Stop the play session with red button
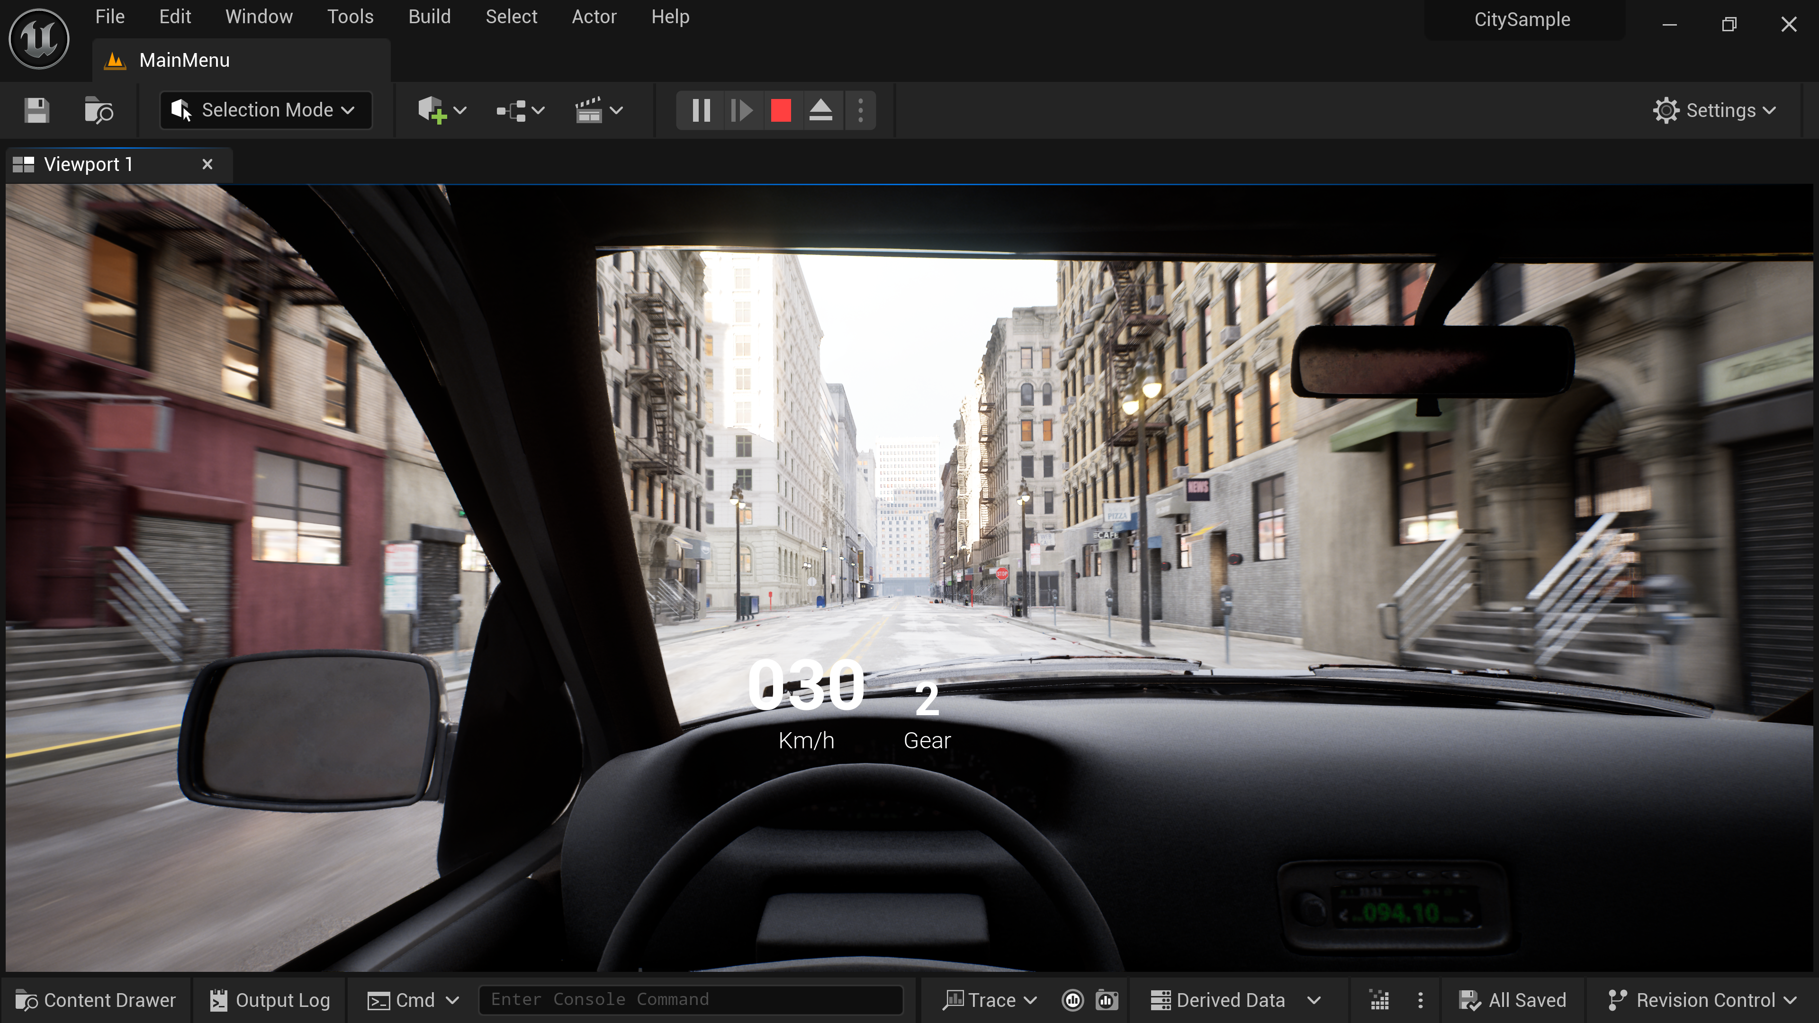The image size is (1819, 1023). 780,111
